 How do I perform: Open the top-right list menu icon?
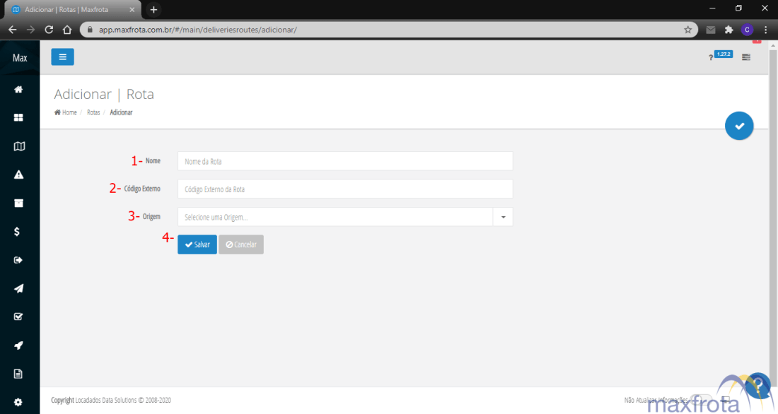coord(746,57)
